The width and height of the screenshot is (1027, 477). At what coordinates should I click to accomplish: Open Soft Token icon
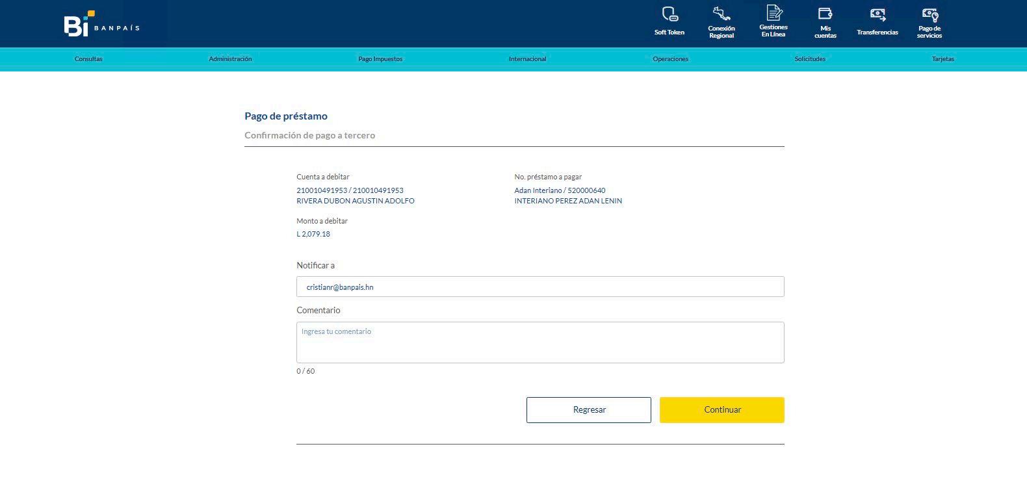pyautogui.click(x=669, y=14)
